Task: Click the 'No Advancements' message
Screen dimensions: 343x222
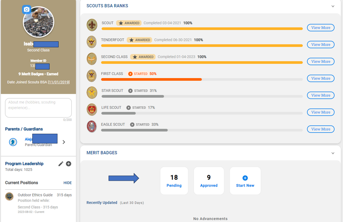Action: click(210, 219)
